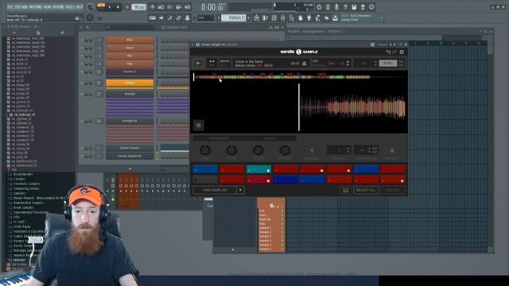Open Serato Sample settings gear at top right

click(x=402, y=52)
